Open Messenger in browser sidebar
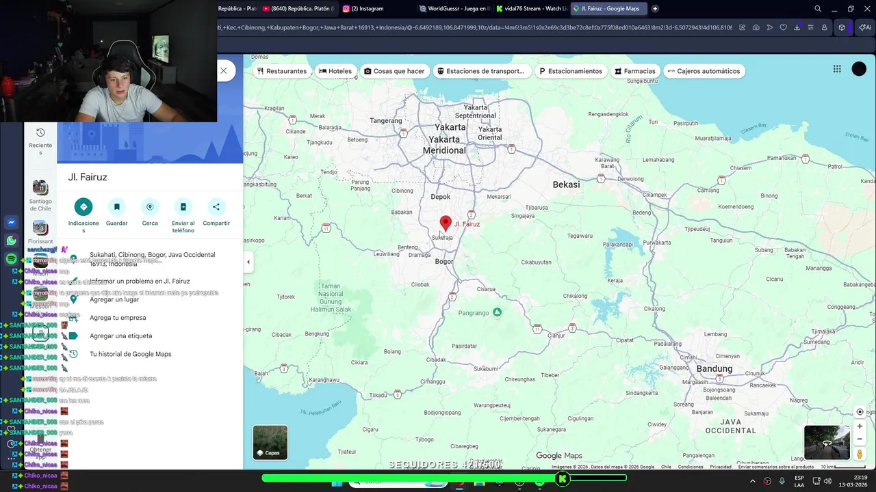Image resolution: width=876 pixels, height=492 pixels. click(x=12, y=222)
